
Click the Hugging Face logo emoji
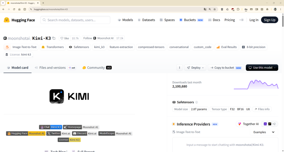pyautogui.click(x=7, y=20)
